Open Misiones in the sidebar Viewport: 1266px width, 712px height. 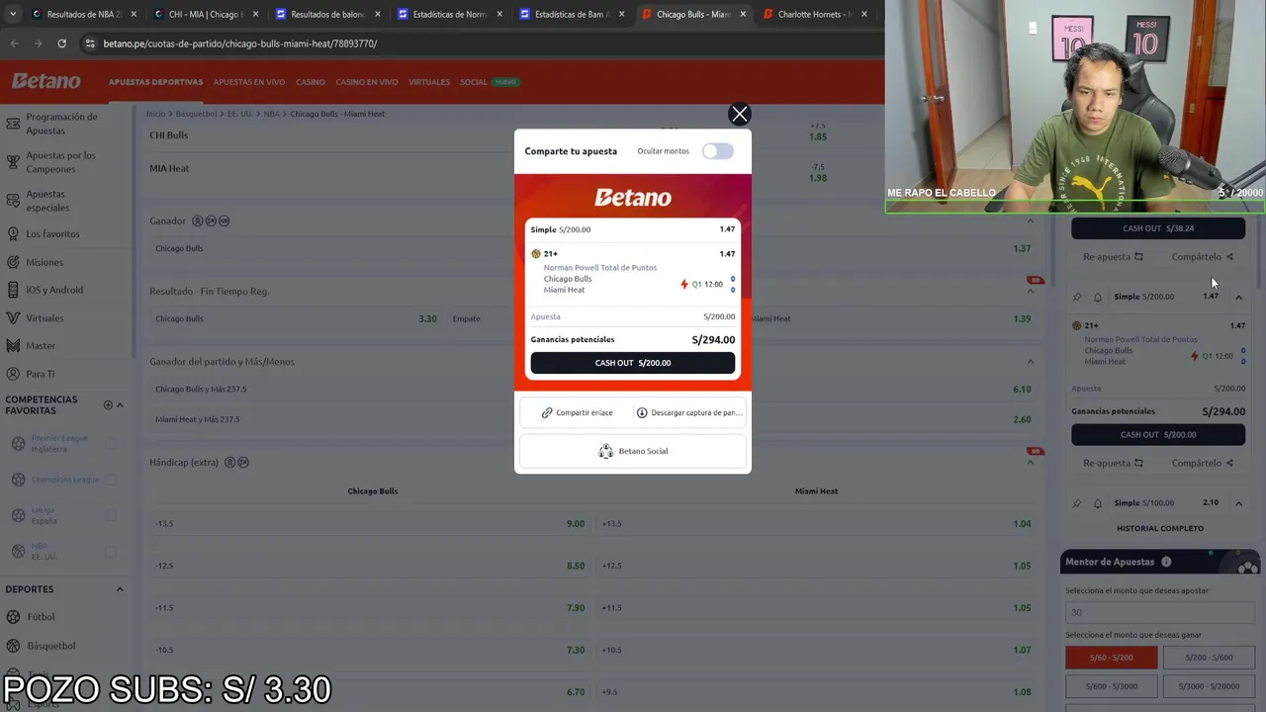[x=45, y=262]
